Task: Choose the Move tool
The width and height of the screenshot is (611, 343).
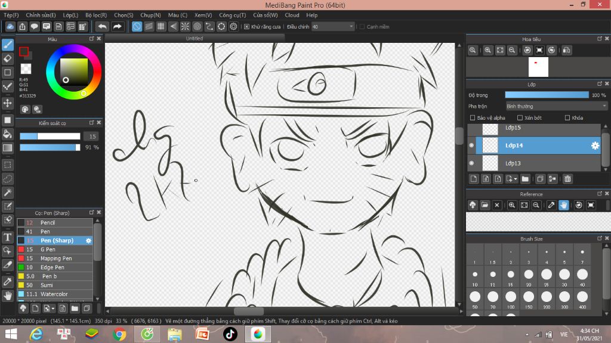Action: point(7,103)
